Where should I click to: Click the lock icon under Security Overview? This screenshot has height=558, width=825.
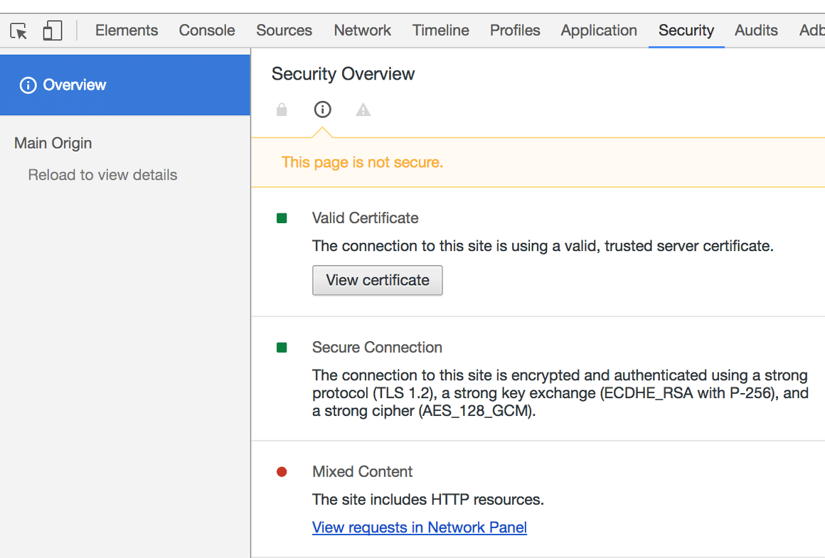point(282,109)
